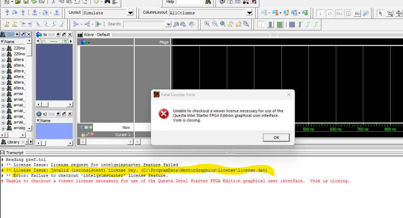Click the Select Mode arrow pointer icon
The image size is (403, 218).
coord(380,13)
